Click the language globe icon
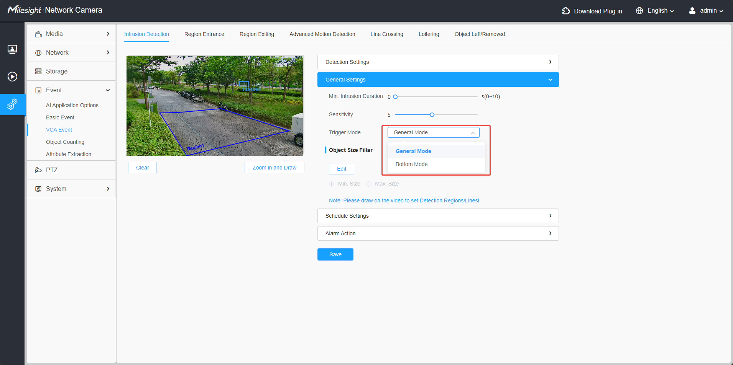733x365 pixels. [x=639, y=11]
